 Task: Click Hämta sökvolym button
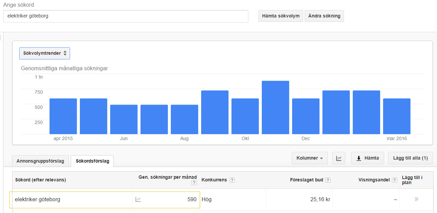pos(281,16)
